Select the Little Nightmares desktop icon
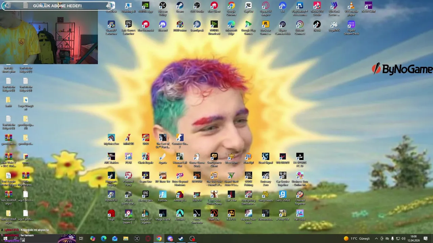433x243 pixels. pos(25,179)
